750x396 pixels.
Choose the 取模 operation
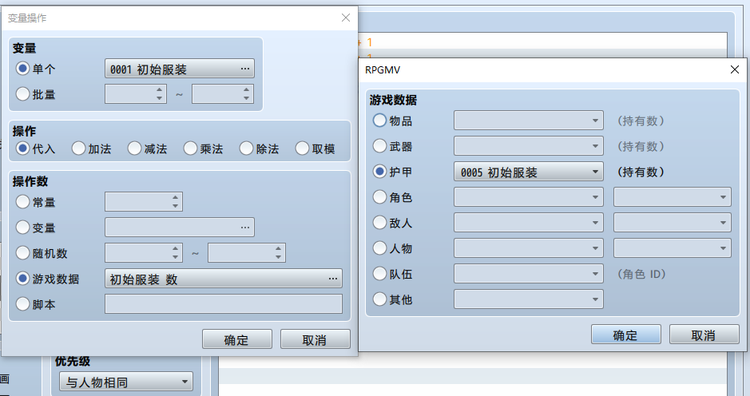pyautogui.click(x=302, y=148)
